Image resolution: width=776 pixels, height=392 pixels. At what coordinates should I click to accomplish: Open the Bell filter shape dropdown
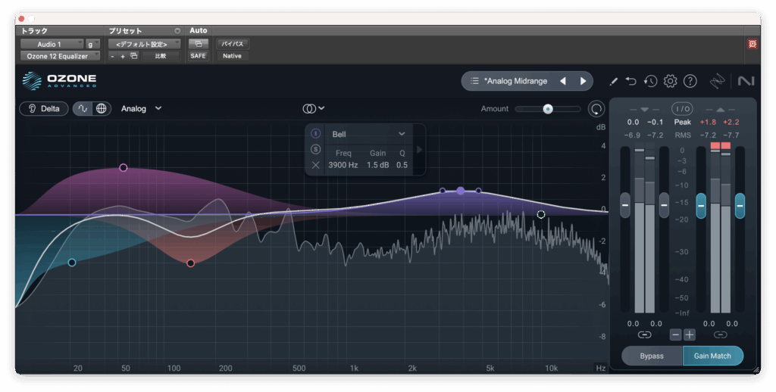[369, 134]
